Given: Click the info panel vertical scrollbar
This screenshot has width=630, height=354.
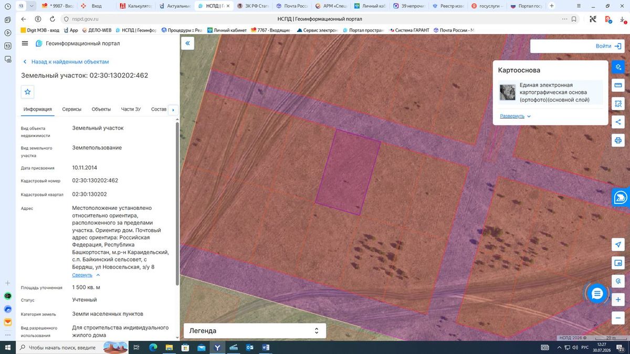Looking at the screenshot, I should [x=177, y=204].
